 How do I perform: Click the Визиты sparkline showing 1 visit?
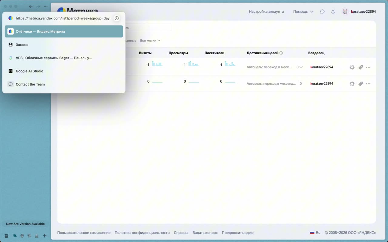157,64
